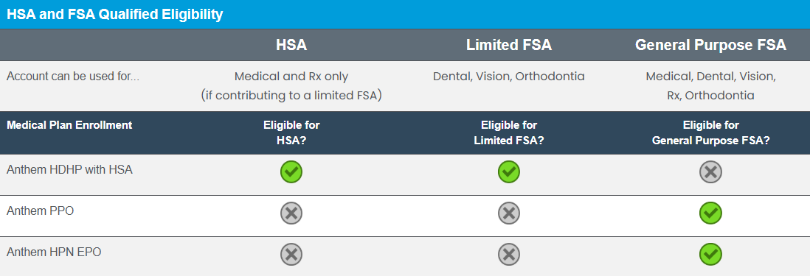Click gray X for HDHP General Purpose FSA
This screenshot has width=810, height=276.
point(711,172)
